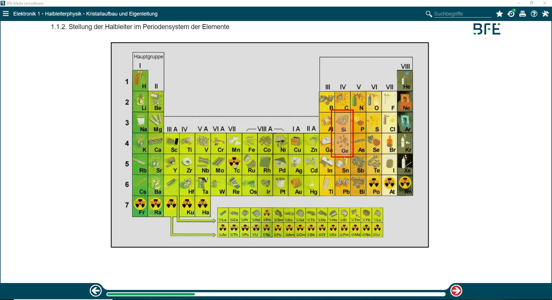Go back with the left arrow button
Screen dimensions: 552x300
[x=96, y=291]
